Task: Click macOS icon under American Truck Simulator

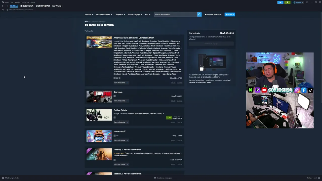Action: click(117, 78)
